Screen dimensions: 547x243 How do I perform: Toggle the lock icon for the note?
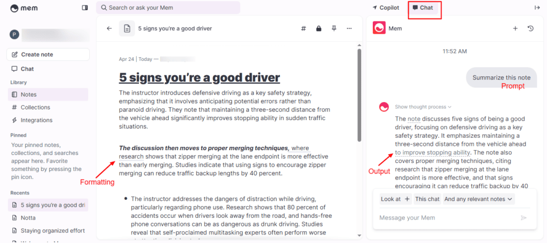click(319, 29)
